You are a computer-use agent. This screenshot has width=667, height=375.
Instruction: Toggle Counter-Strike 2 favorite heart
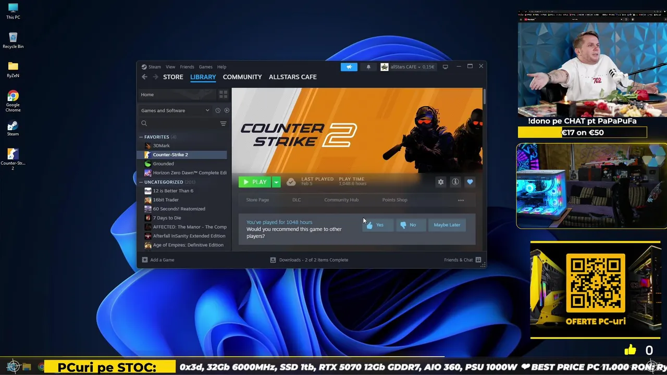pyautogui.click(x=470, y=182)
